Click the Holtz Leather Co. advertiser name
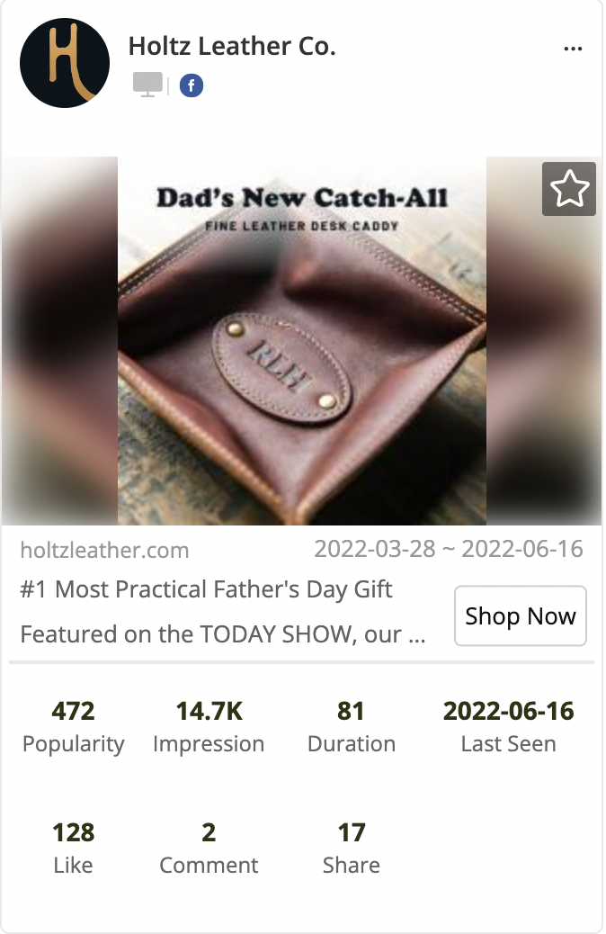 click(232, 47)
